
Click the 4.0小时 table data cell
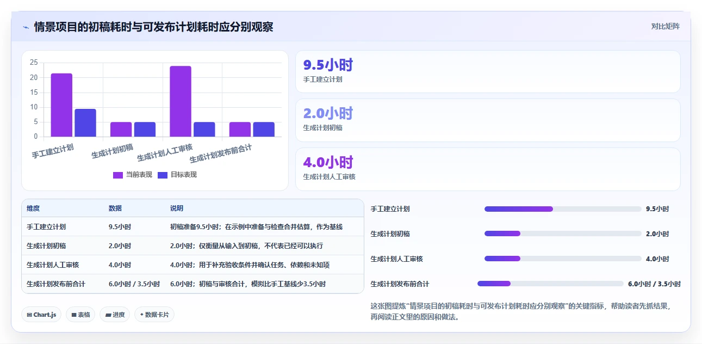(x=120, y=265)
